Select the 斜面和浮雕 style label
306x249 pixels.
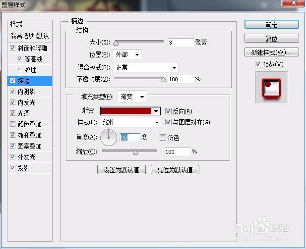(33, 48)
